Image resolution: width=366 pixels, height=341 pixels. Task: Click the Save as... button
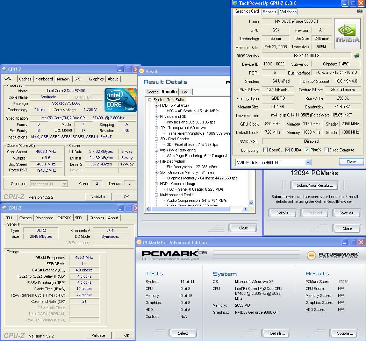click(x=347, y=213)
